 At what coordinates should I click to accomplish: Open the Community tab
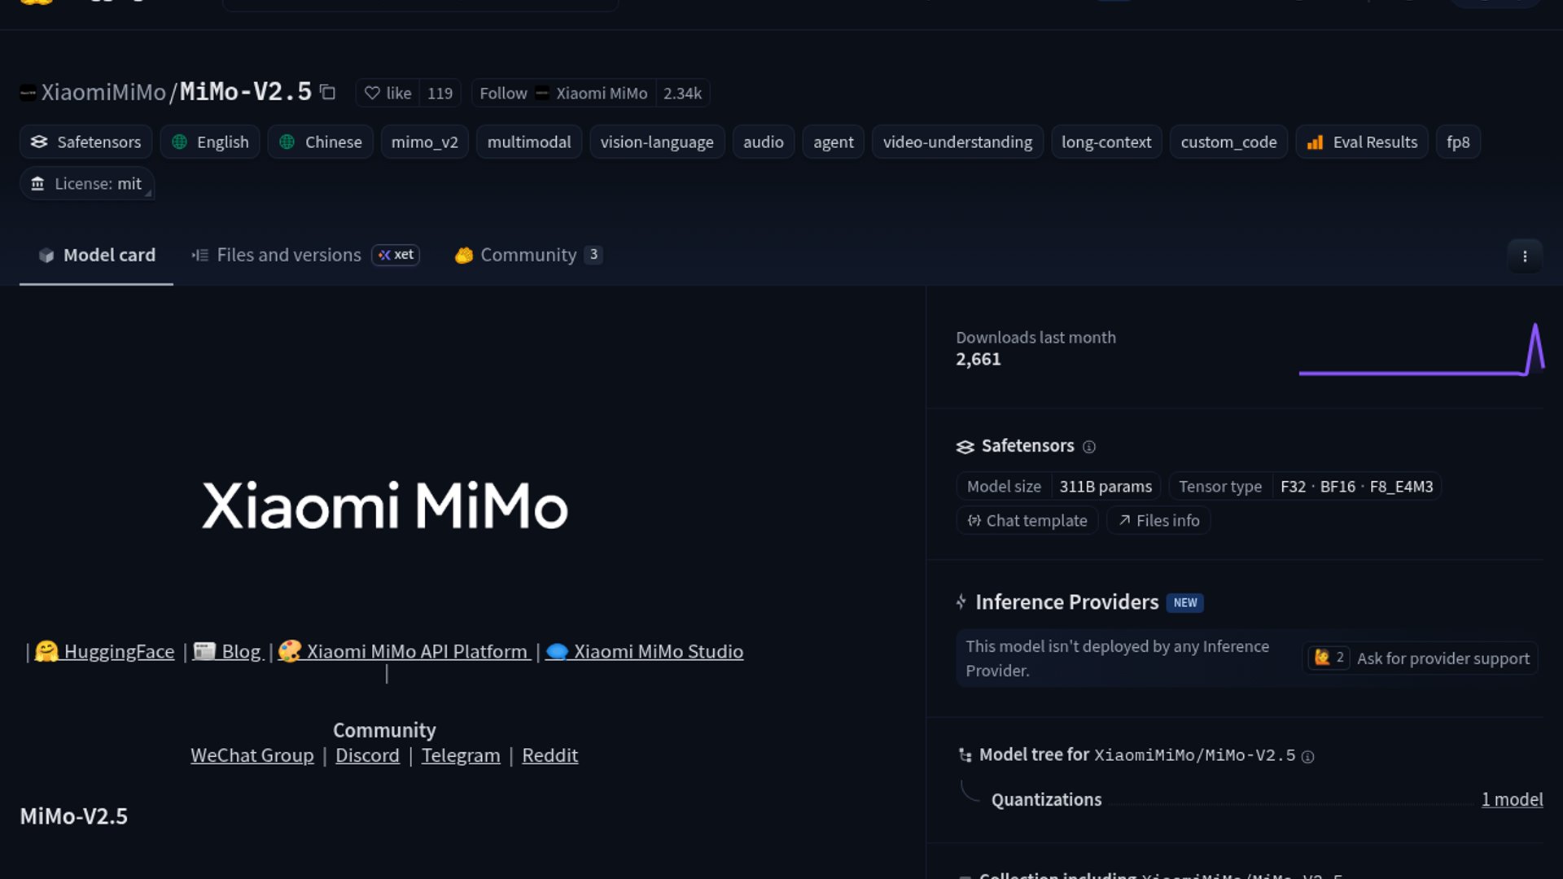click(528, 255)
